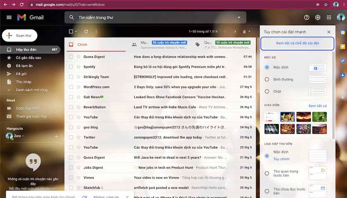Screen dimensions: 347x198
Task: Open the Google account avatar in Gmail
Action: pyautogui.click(x=340, y=17)
